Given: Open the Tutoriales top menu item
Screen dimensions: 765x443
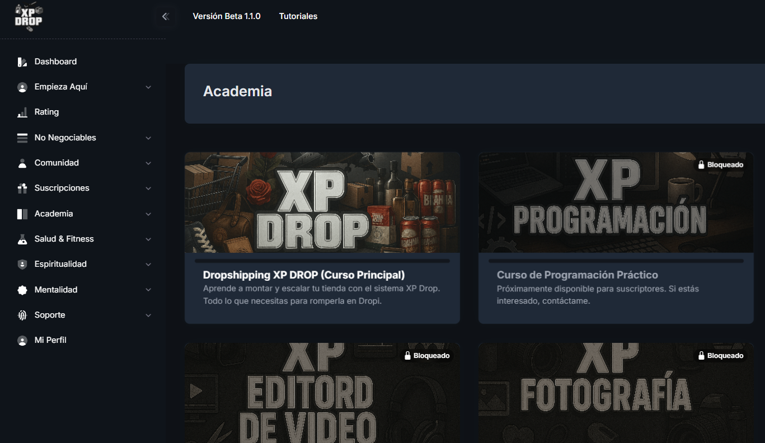Looking at the screenshot, I should 298,16.
